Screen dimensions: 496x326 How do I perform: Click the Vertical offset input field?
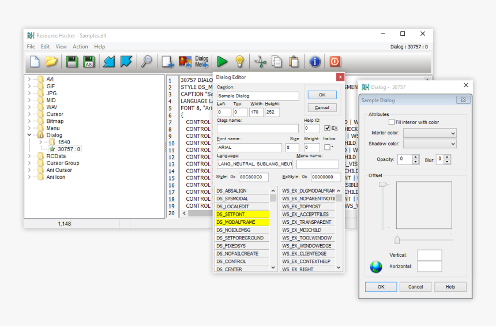(x=429, y=255)
